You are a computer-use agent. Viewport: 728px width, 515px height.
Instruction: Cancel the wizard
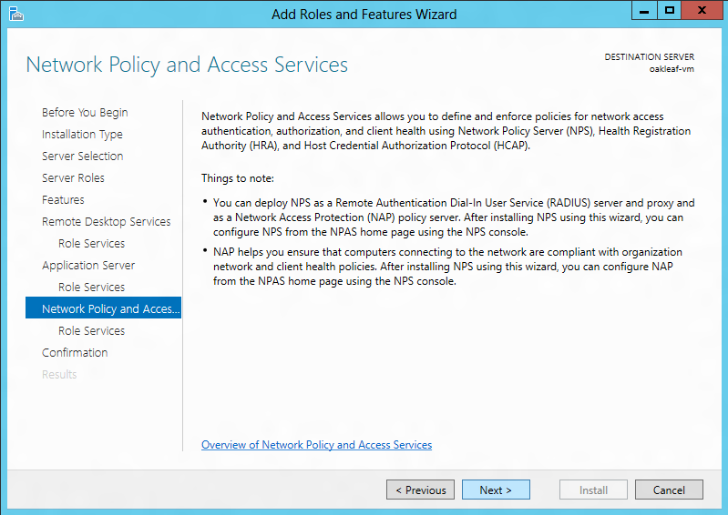click(669, 490)
